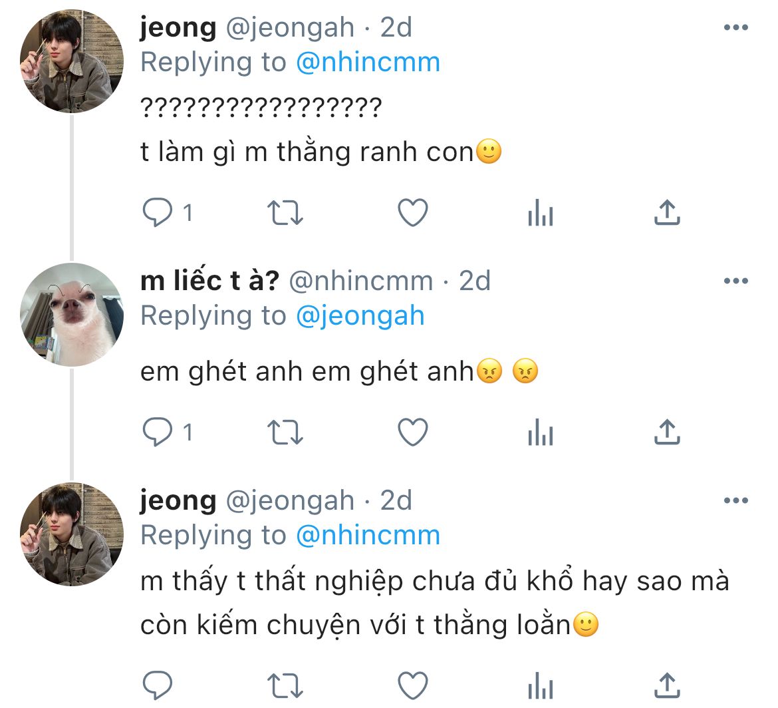Open the dog profile picture of 'm liếc t à?'
Screen dimensions: 778x708
tap(72, 315)
